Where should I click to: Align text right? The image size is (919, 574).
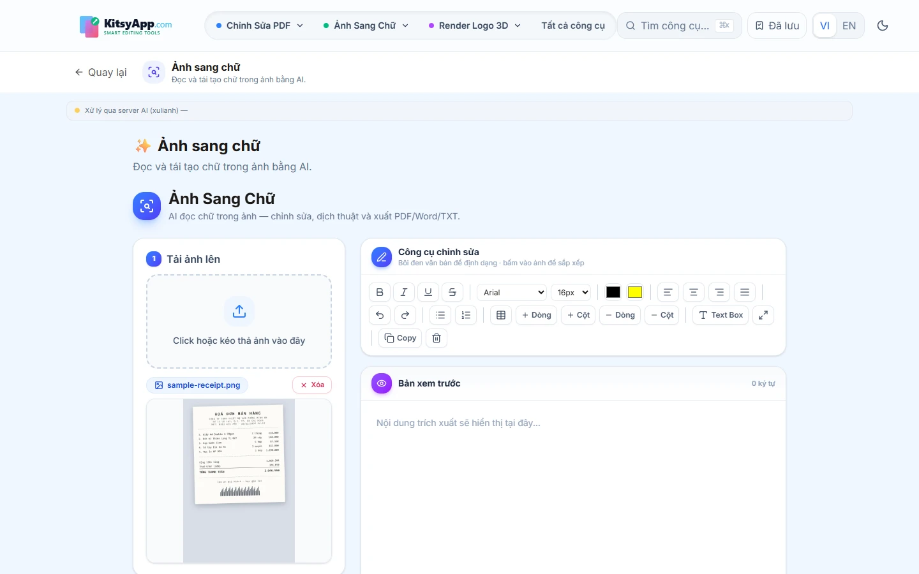click(x=719, y=292)
